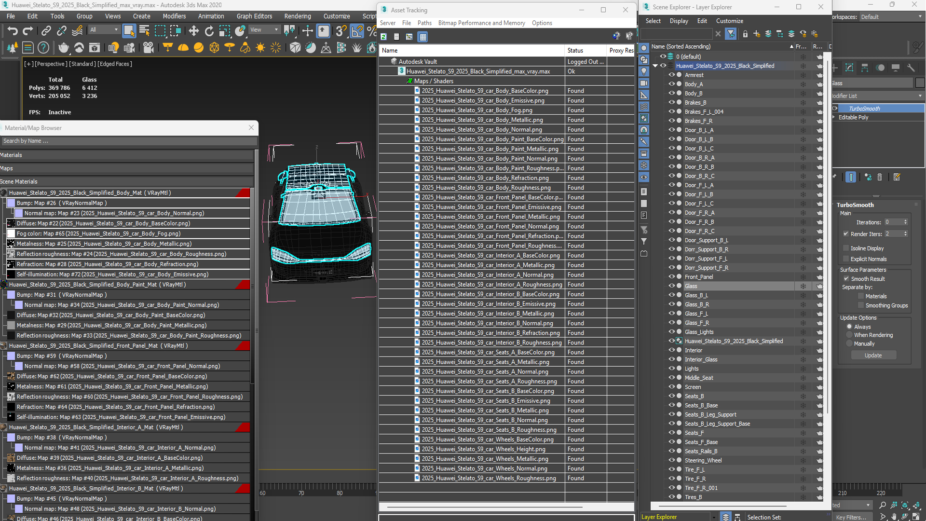Click the Name (Sorted Ascending) column header
926x521 pixels.
click(722, 46)
